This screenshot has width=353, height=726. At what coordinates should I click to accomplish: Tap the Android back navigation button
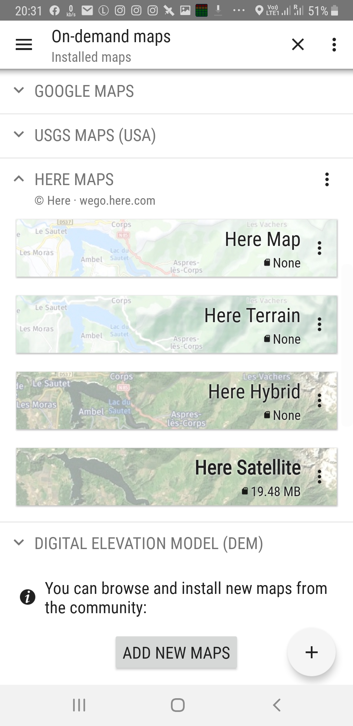coord(277,705)
